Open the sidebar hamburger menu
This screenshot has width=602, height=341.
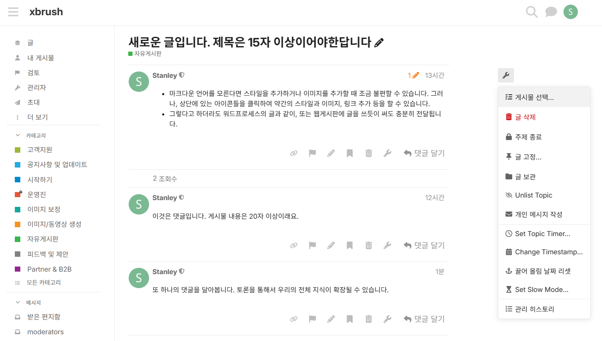13,12
